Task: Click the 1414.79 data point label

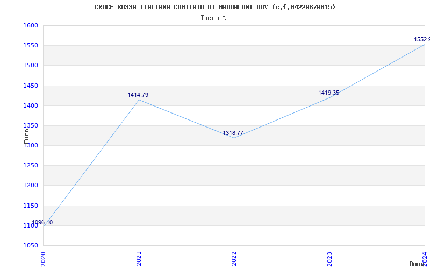Action: click(x=138, y=95)
